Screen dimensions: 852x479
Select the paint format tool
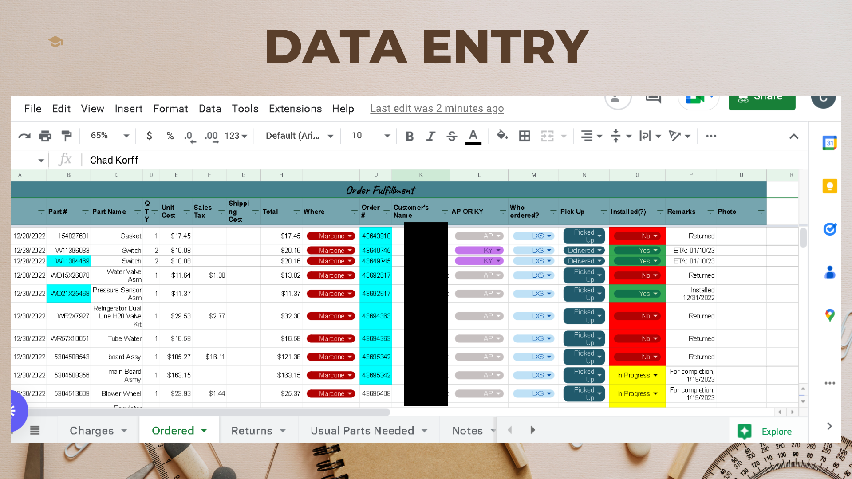tap(67, 136)
